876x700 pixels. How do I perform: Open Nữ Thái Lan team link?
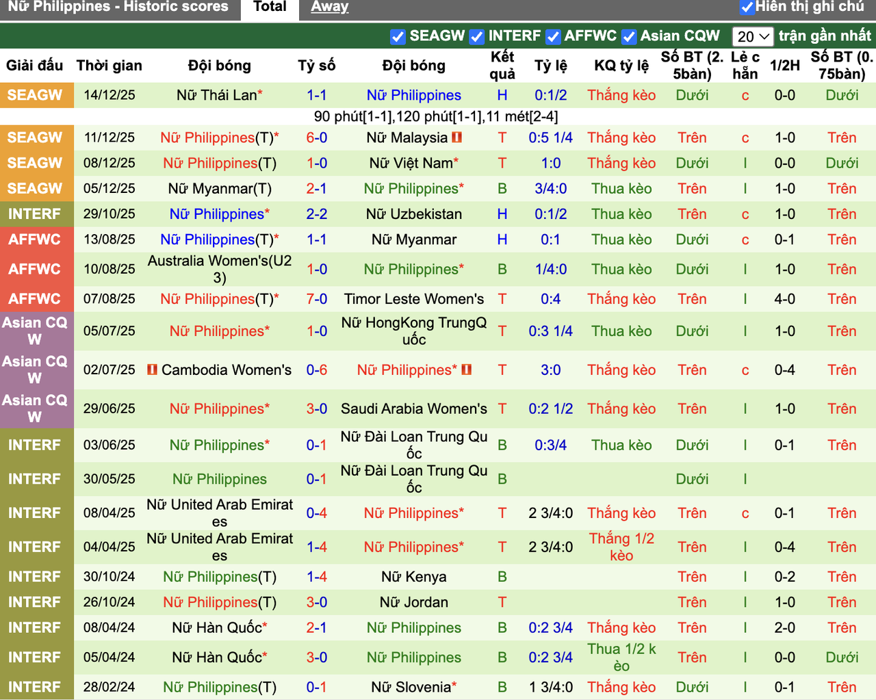(x=217, y=95)
